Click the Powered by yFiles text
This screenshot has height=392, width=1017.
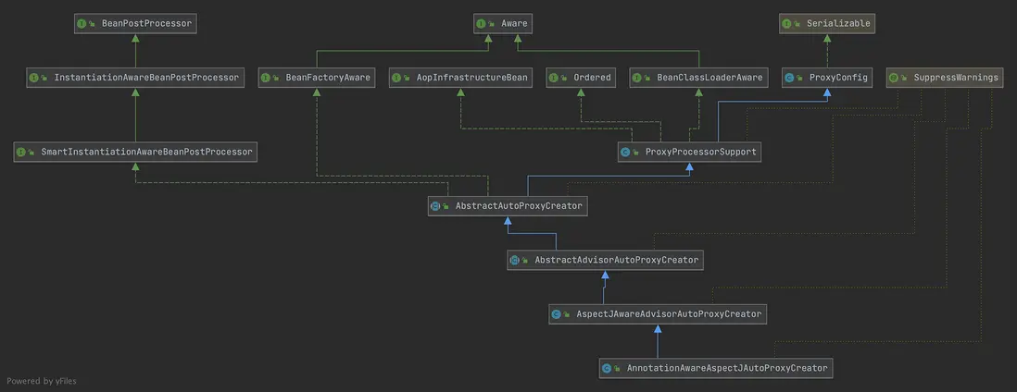[x=44, y=381]
